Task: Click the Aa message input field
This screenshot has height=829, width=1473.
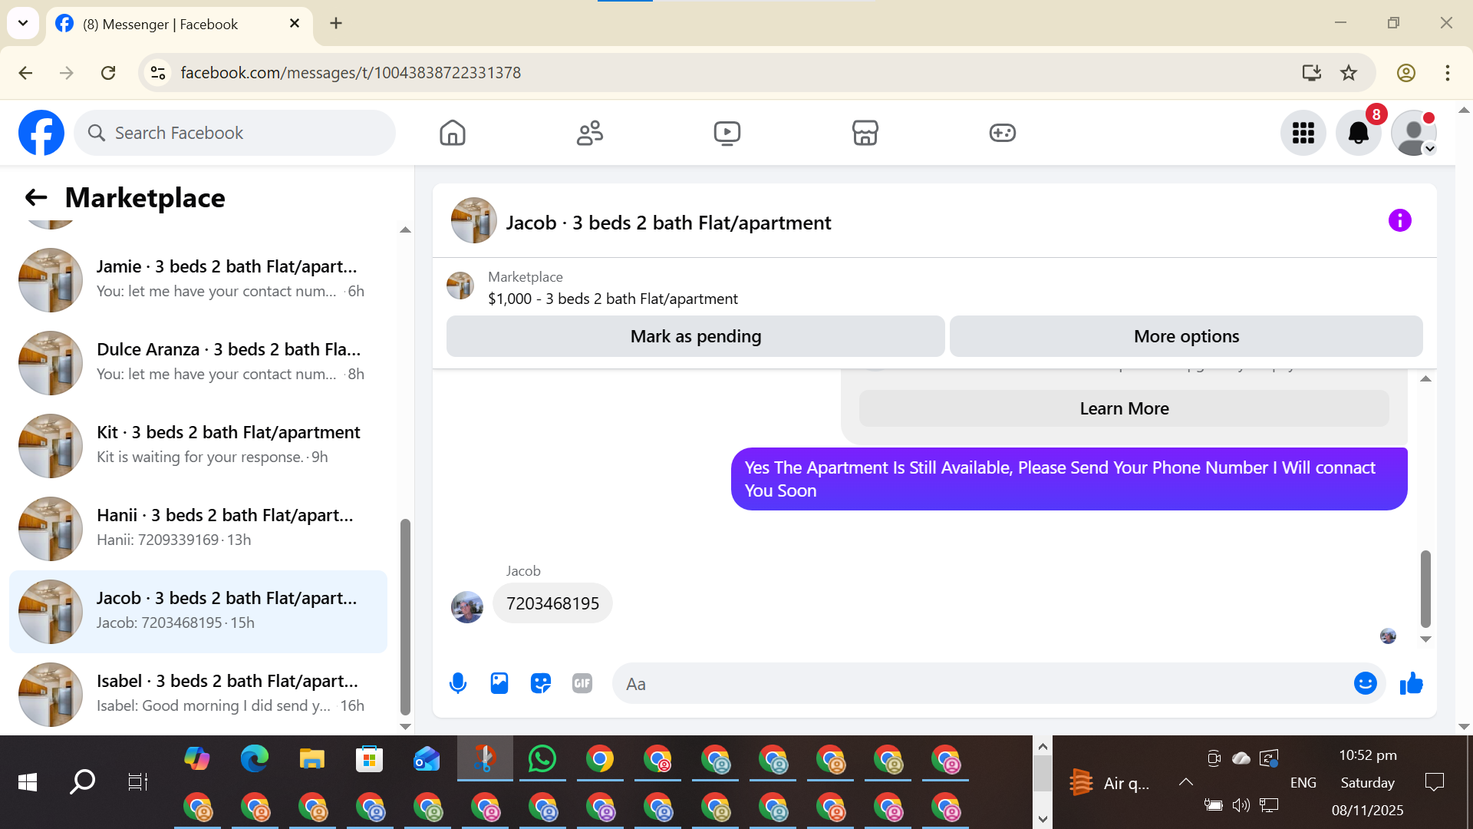Action: (x=982, y=684)
